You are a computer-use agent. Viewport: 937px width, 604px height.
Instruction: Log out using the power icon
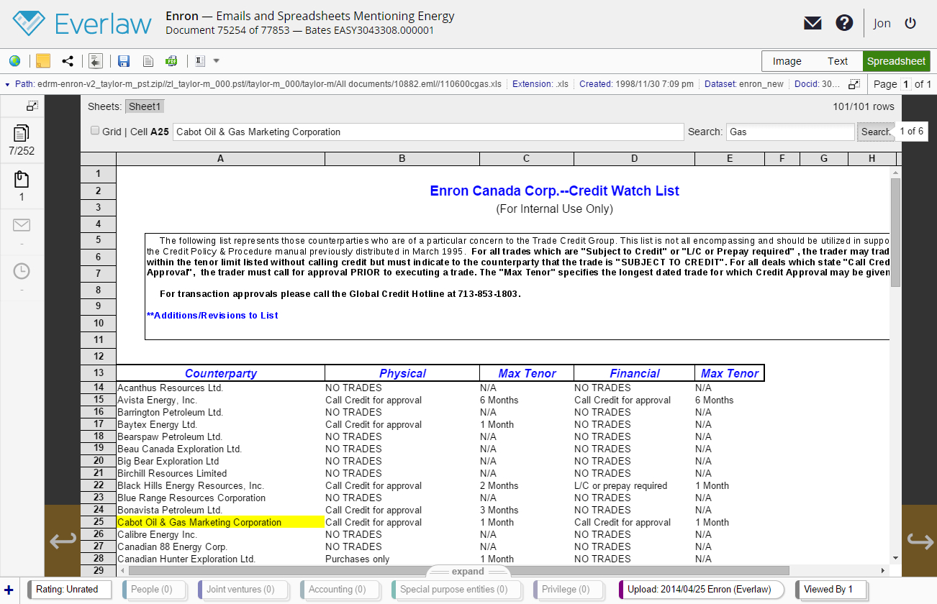coord(910,23)
